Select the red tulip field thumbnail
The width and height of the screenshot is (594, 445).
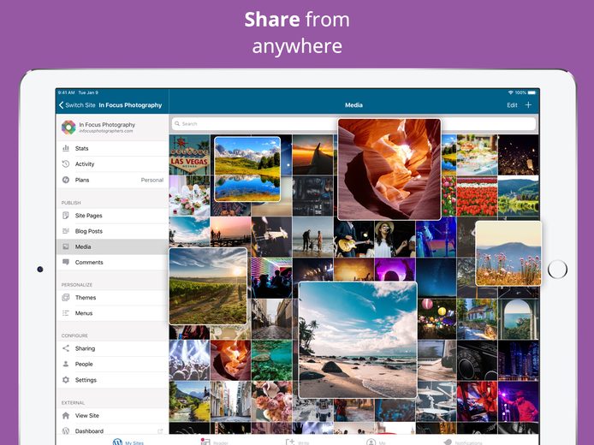point(477,196)
